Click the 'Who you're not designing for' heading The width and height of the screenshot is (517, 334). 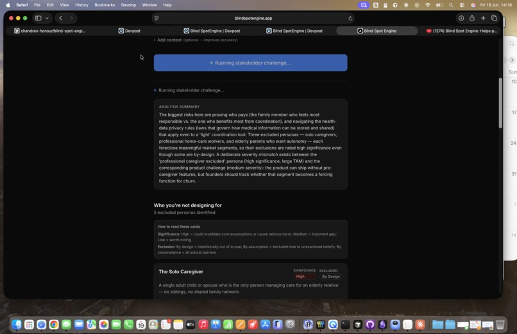[187, 205]
